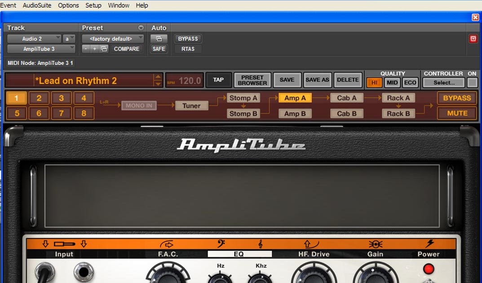Toggle the controller ON checkbox
The width and height of the screenshot is (482, 283).
pos(472,83)
